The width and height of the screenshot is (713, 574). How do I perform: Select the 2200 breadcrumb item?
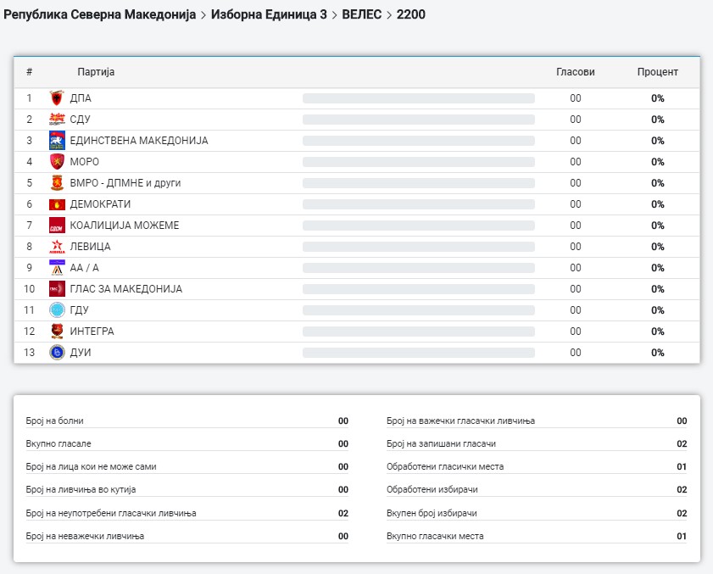click(x=411, y=14)
